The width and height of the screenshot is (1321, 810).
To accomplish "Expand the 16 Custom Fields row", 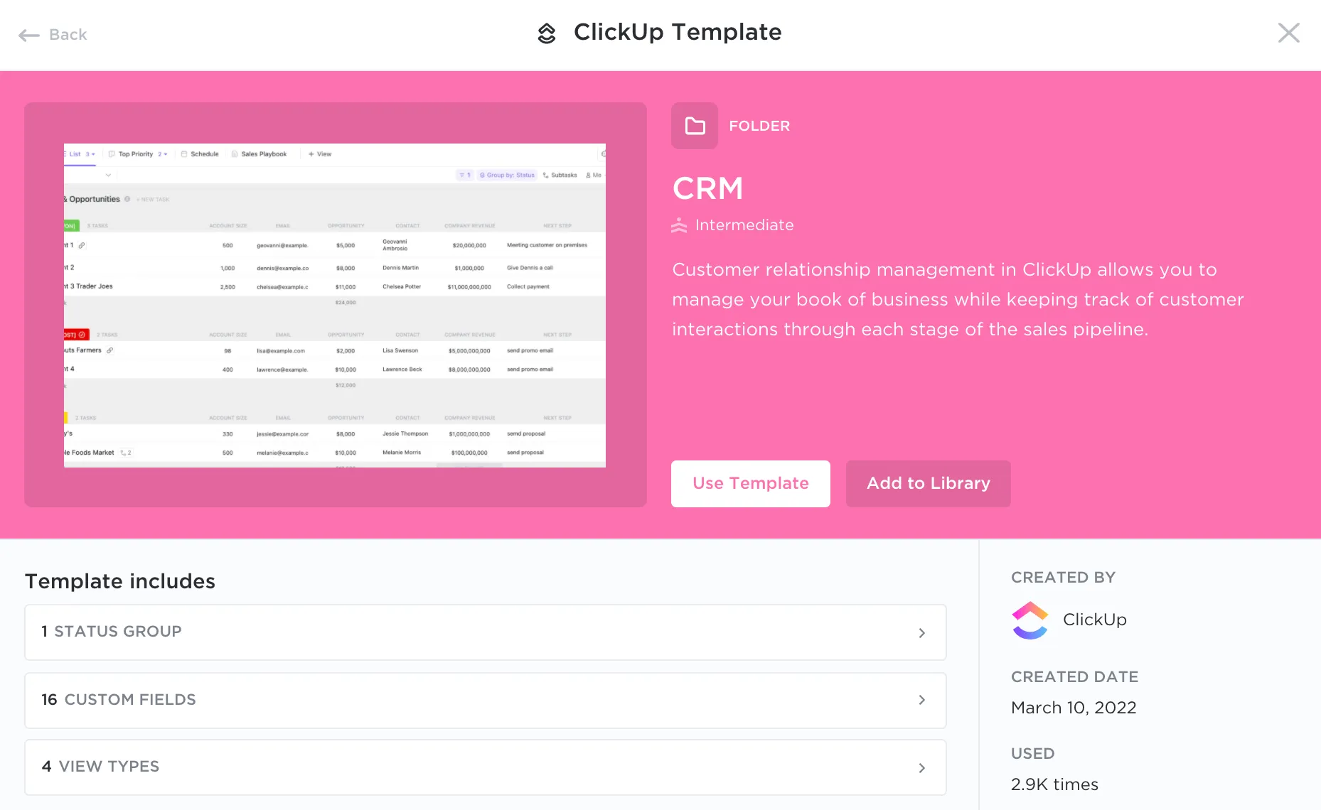I will pyautogui.click(x=486, y=701).
